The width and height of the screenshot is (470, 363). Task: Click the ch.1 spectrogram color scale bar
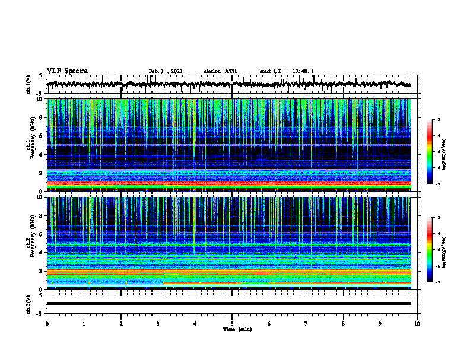click(x=430, y=152)
